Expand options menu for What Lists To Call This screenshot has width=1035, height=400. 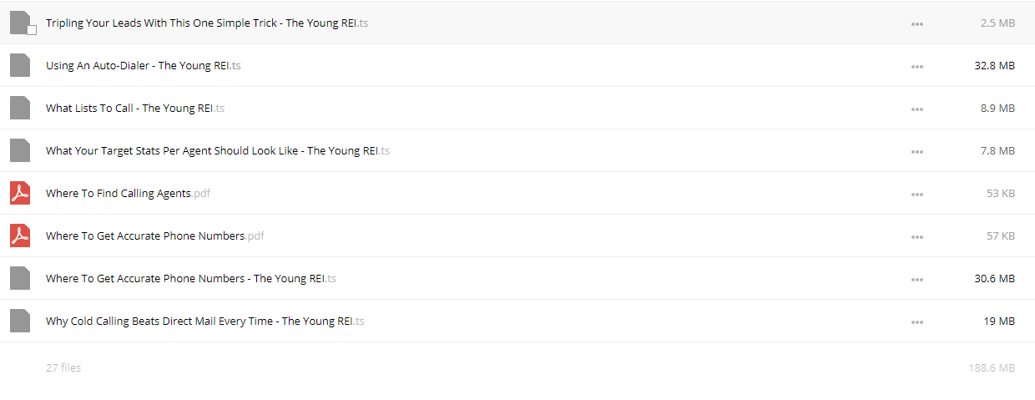(x=917, y=109)
